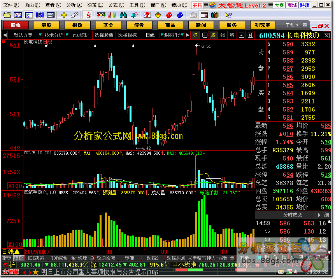Click the gold star icon in news ticker
The width and height of the screenshot is (335, 279).
(36, 272)
